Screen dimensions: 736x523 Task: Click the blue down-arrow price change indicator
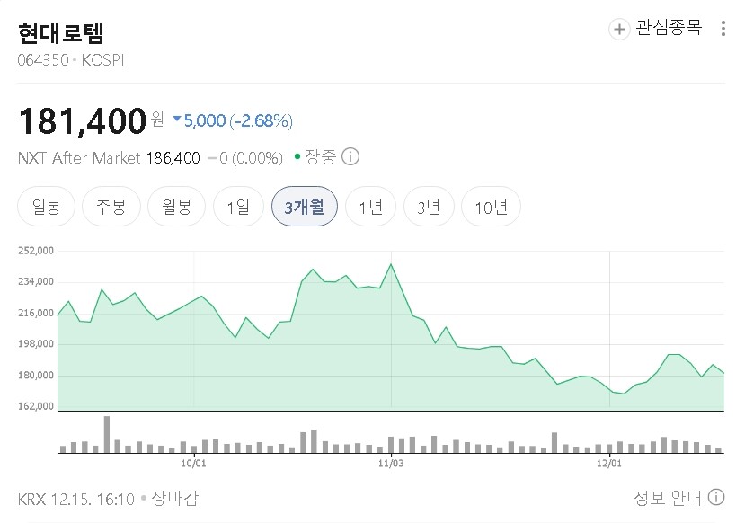point(176,120)
